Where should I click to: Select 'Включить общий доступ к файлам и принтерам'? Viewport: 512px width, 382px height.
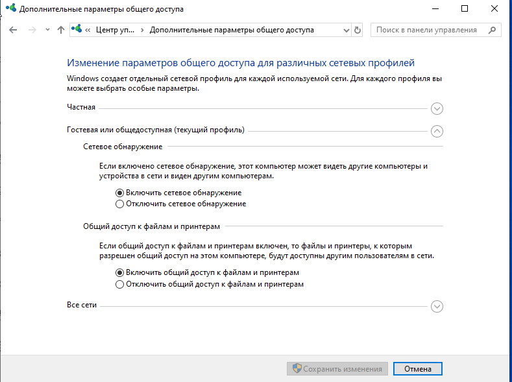pos(208,272)
